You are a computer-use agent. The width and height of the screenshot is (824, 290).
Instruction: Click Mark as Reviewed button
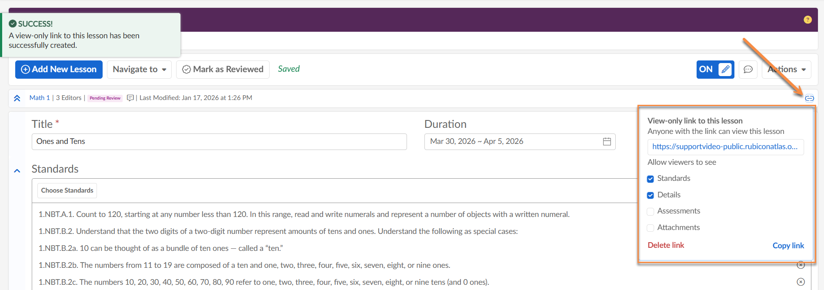[223, 70]
